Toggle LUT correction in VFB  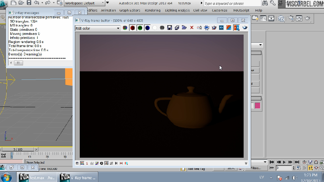pyautogui.click(x=112, y=163)
